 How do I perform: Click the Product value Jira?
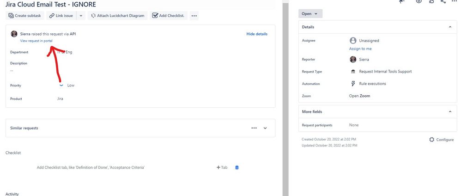click(x=60, y=99)
